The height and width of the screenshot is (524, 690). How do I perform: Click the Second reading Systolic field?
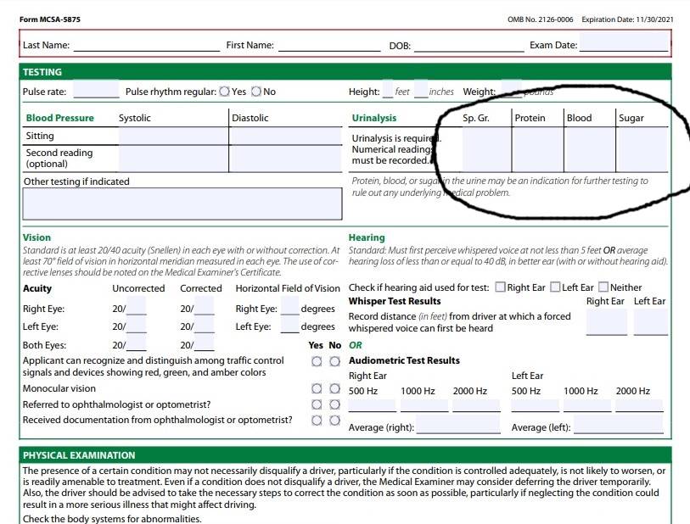(174, 159)
